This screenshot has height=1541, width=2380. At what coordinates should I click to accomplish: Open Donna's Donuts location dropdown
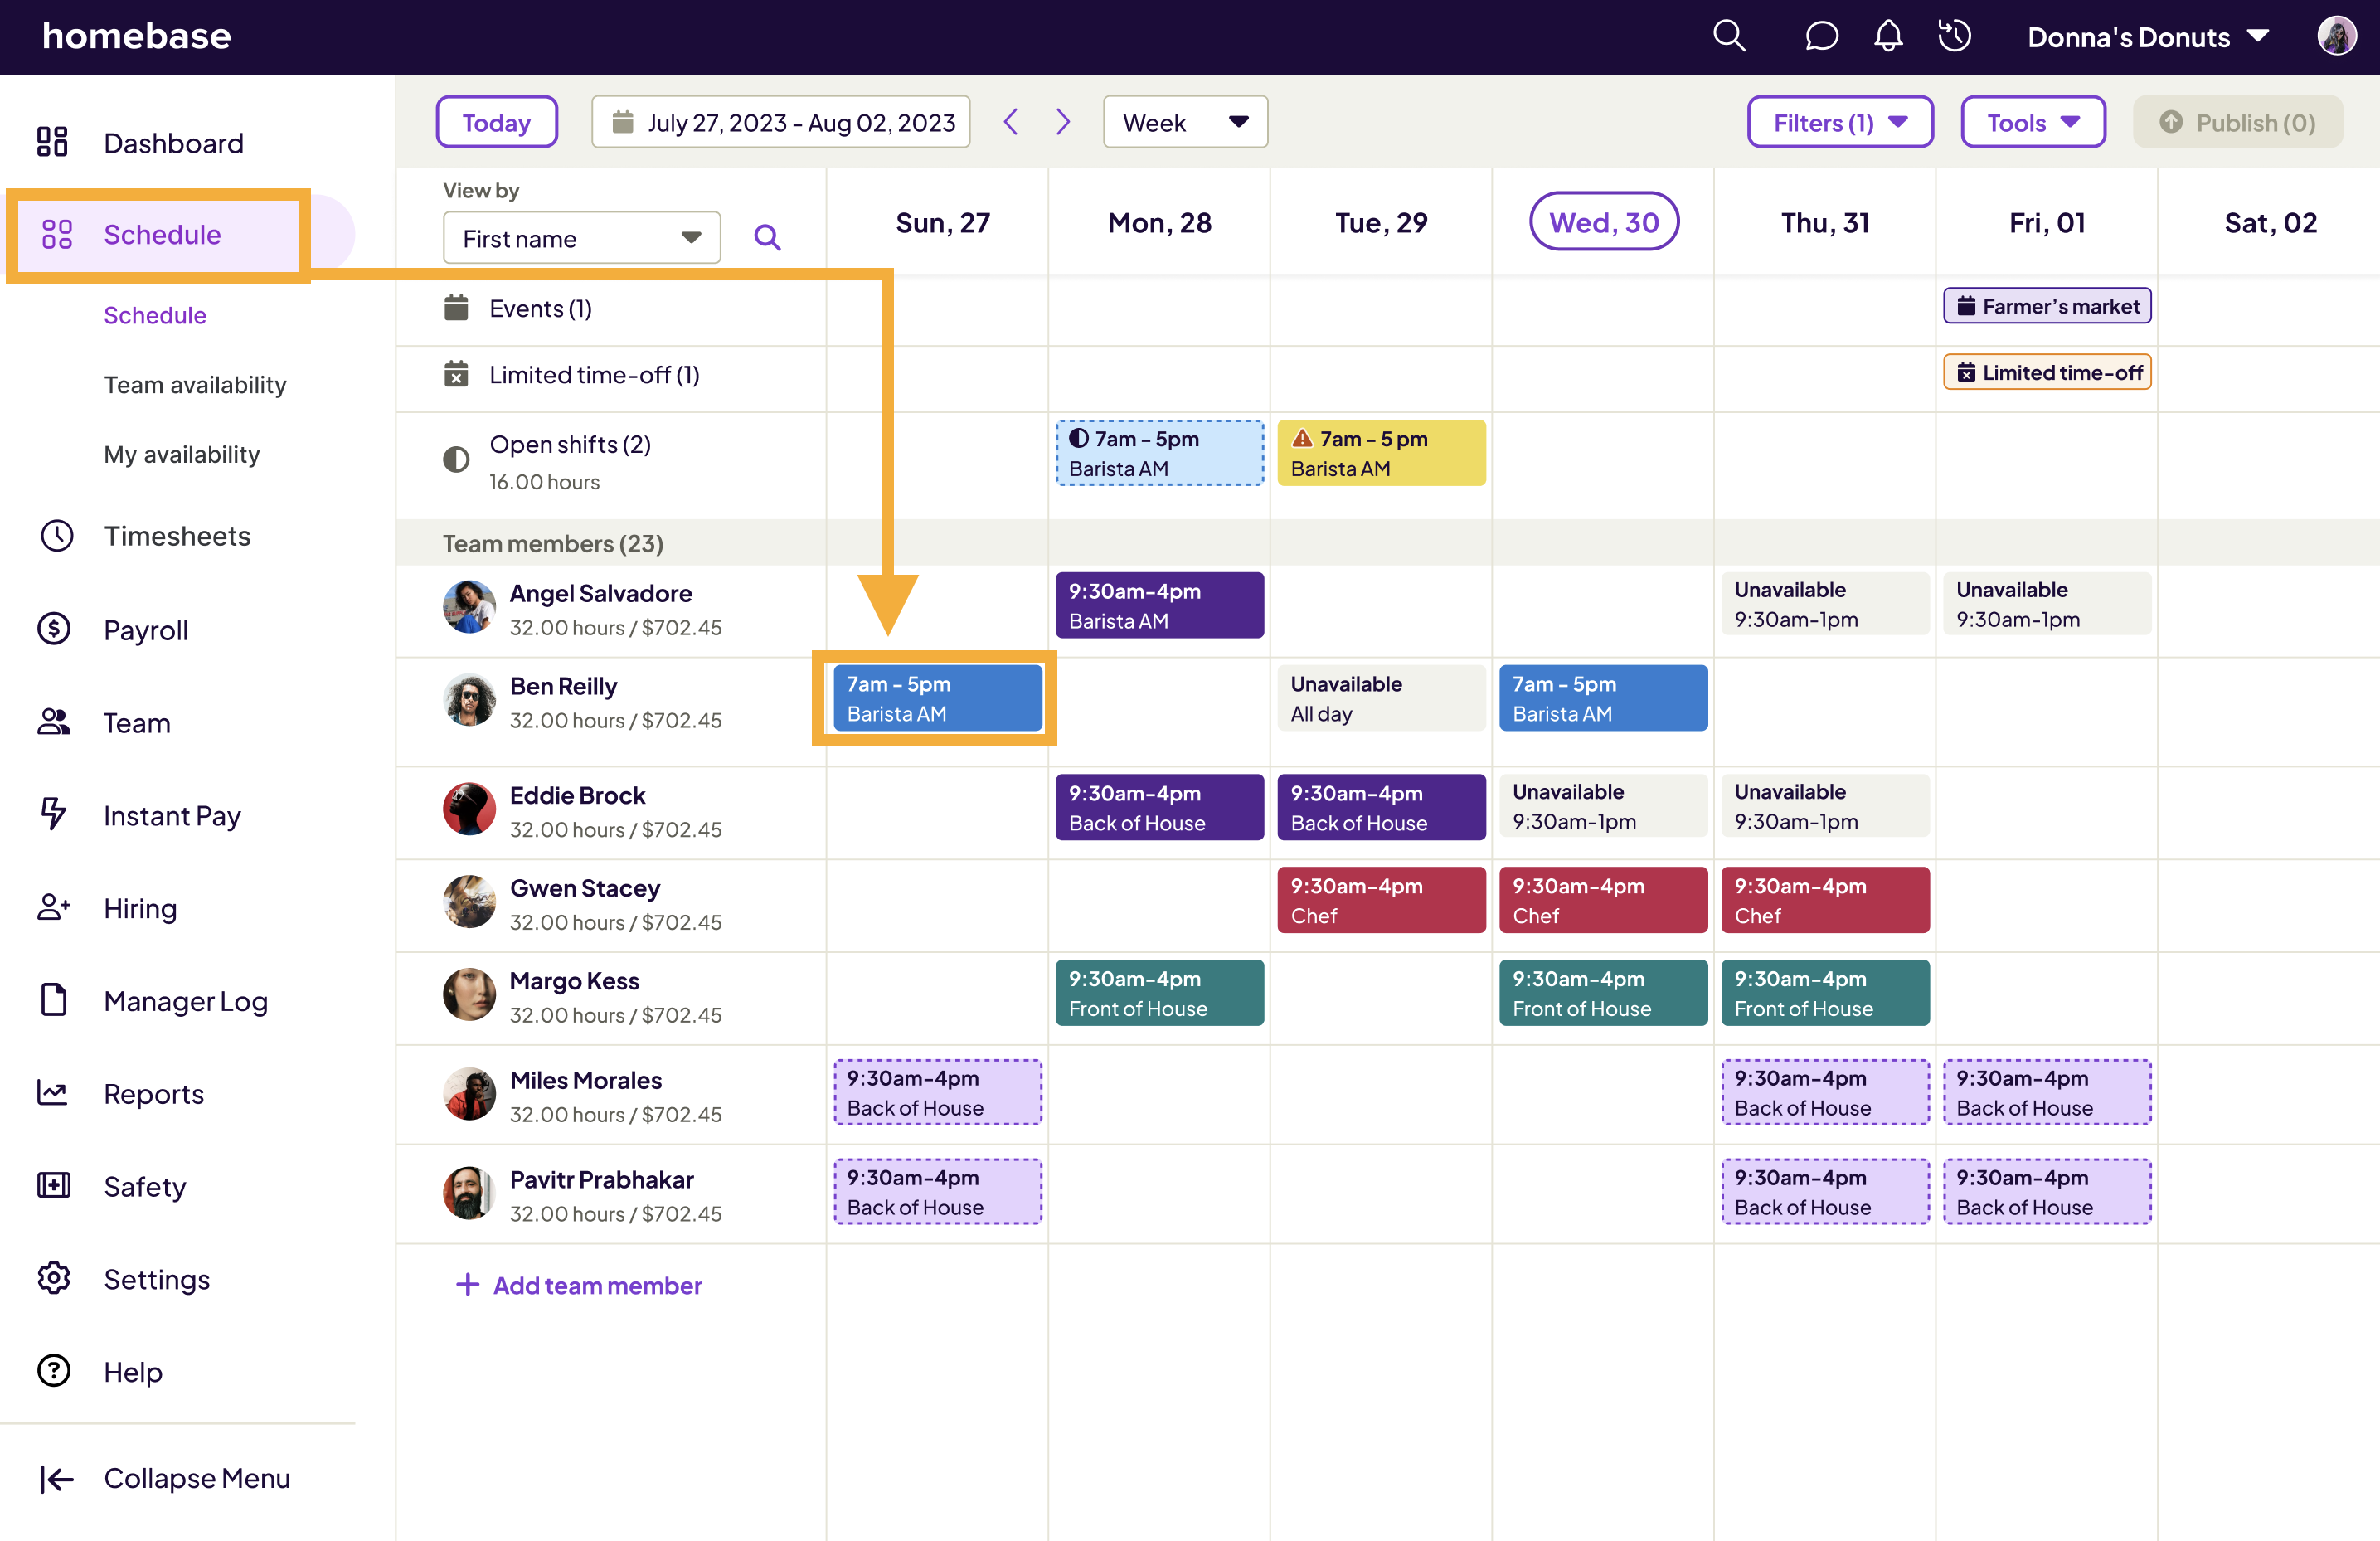2147,37
